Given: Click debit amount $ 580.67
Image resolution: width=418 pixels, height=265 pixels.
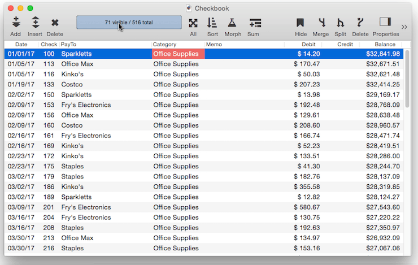Looking at the screenshot, I should (307, 207).
